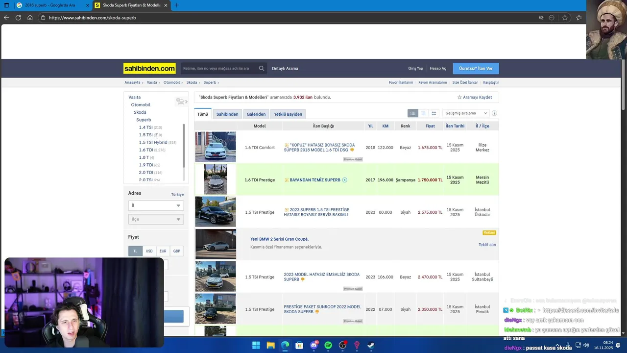627x353 pixels.
Task: Click the sahibinden.com logo
Action: [x=149, y=69]
